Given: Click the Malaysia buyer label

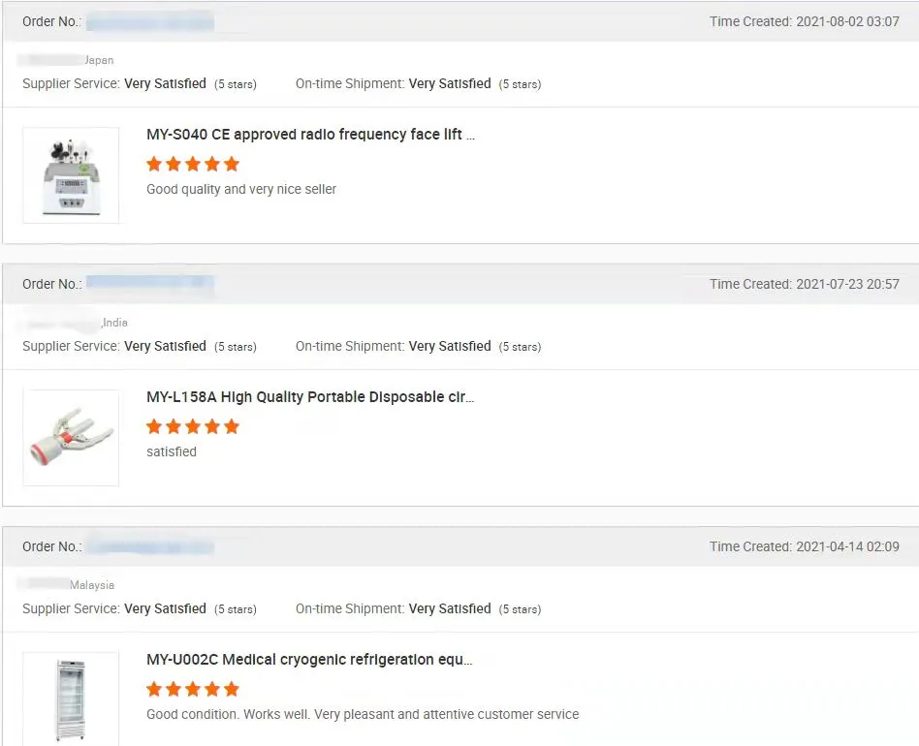Looking at the screenshot, I should click(94, 584).
